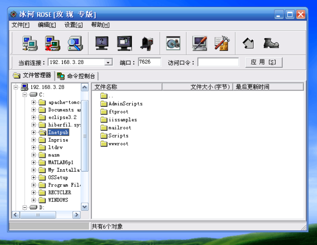Viewport: 317px width, 245px height.
Task: Collapse the C: drive node
Action: click(25, 95)
